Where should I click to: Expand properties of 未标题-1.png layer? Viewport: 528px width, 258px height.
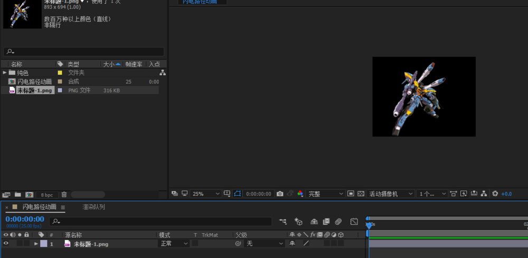pyautogui.click(x=36, y=244)
